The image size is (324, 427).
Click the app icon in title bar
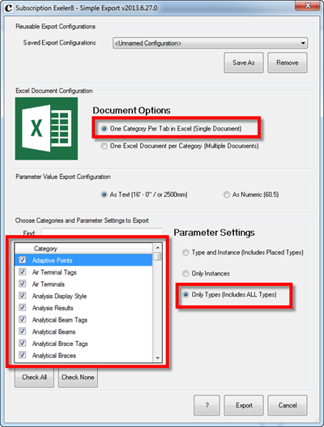(8, 8)
